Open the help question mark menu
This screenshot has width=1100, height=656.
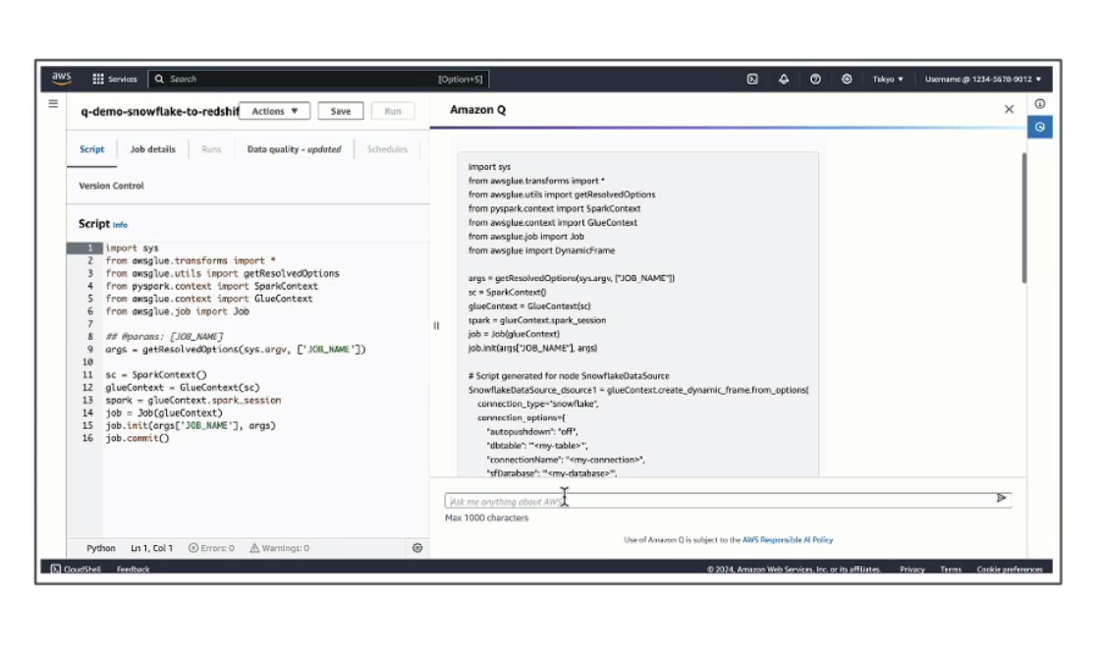tap(815, 80)
